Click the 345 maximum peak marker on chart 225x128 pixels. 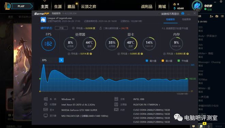[x=44, y=65]
